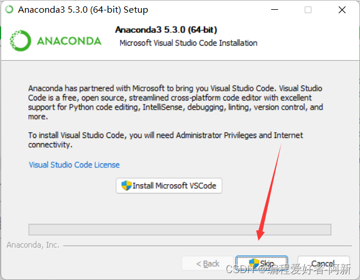Click the ANACONDA wordmark in the header
360x280 pixels.
click(69, 41)
